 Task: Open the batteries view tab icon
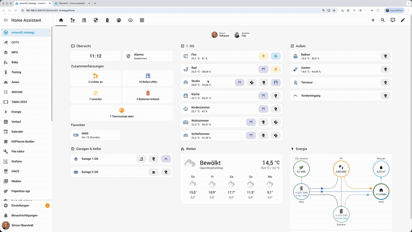click(107, 20)
